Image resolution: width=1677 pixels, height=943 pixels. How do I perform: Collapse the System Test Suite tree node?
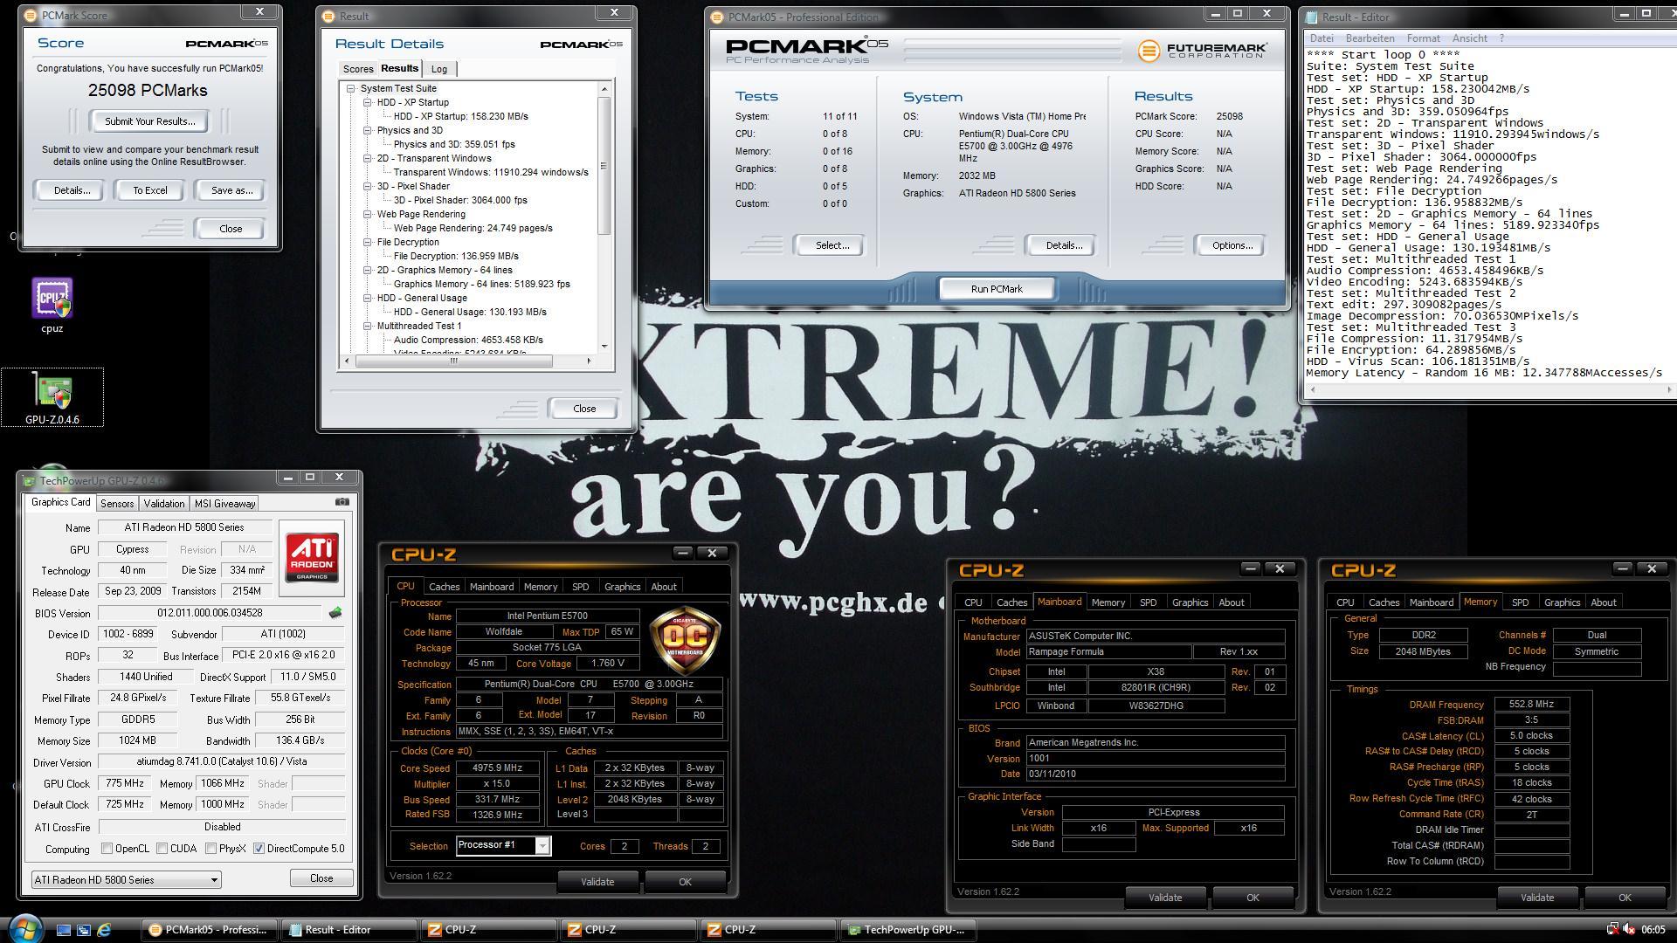351,88
